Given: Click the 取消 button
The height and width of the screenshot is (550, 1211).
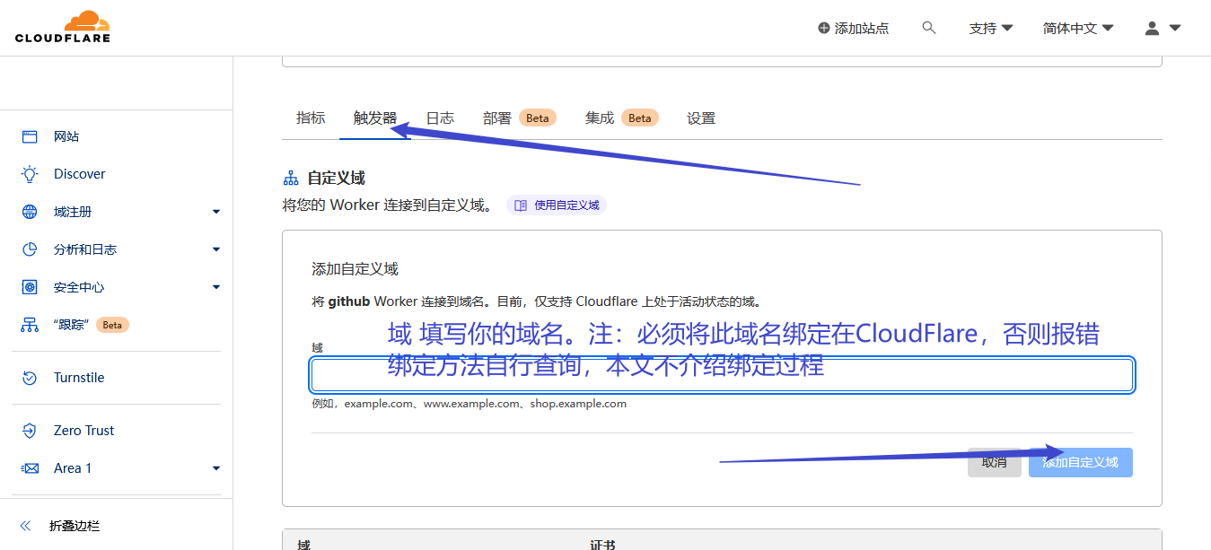Looking at the screenshot, I should tap(995, 462).
